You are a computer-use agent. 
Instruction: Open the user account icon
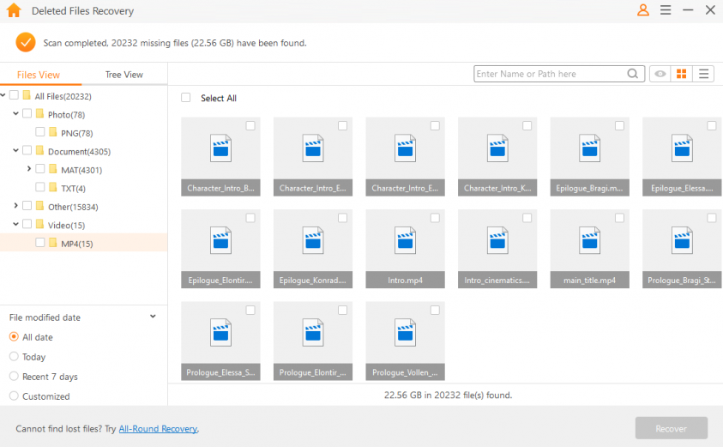click(x=643, y=10)
